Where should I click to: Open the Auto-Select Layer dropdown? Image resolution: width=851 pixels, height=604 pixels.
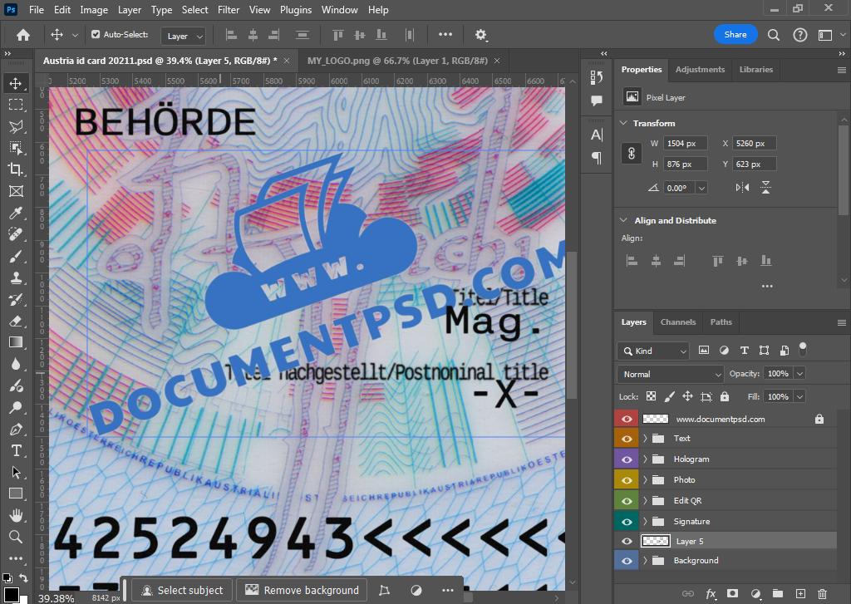pos(183,36)
